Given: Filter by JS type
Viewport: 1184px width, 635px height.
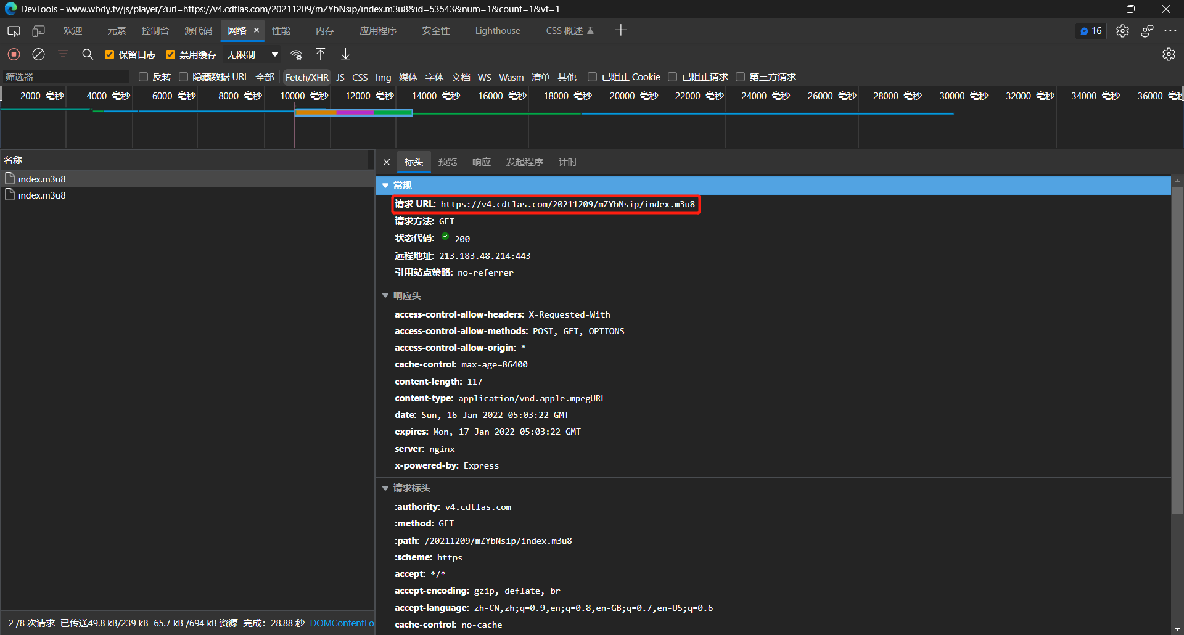Looking at the screenshot, I should click(x=340, y=77).
